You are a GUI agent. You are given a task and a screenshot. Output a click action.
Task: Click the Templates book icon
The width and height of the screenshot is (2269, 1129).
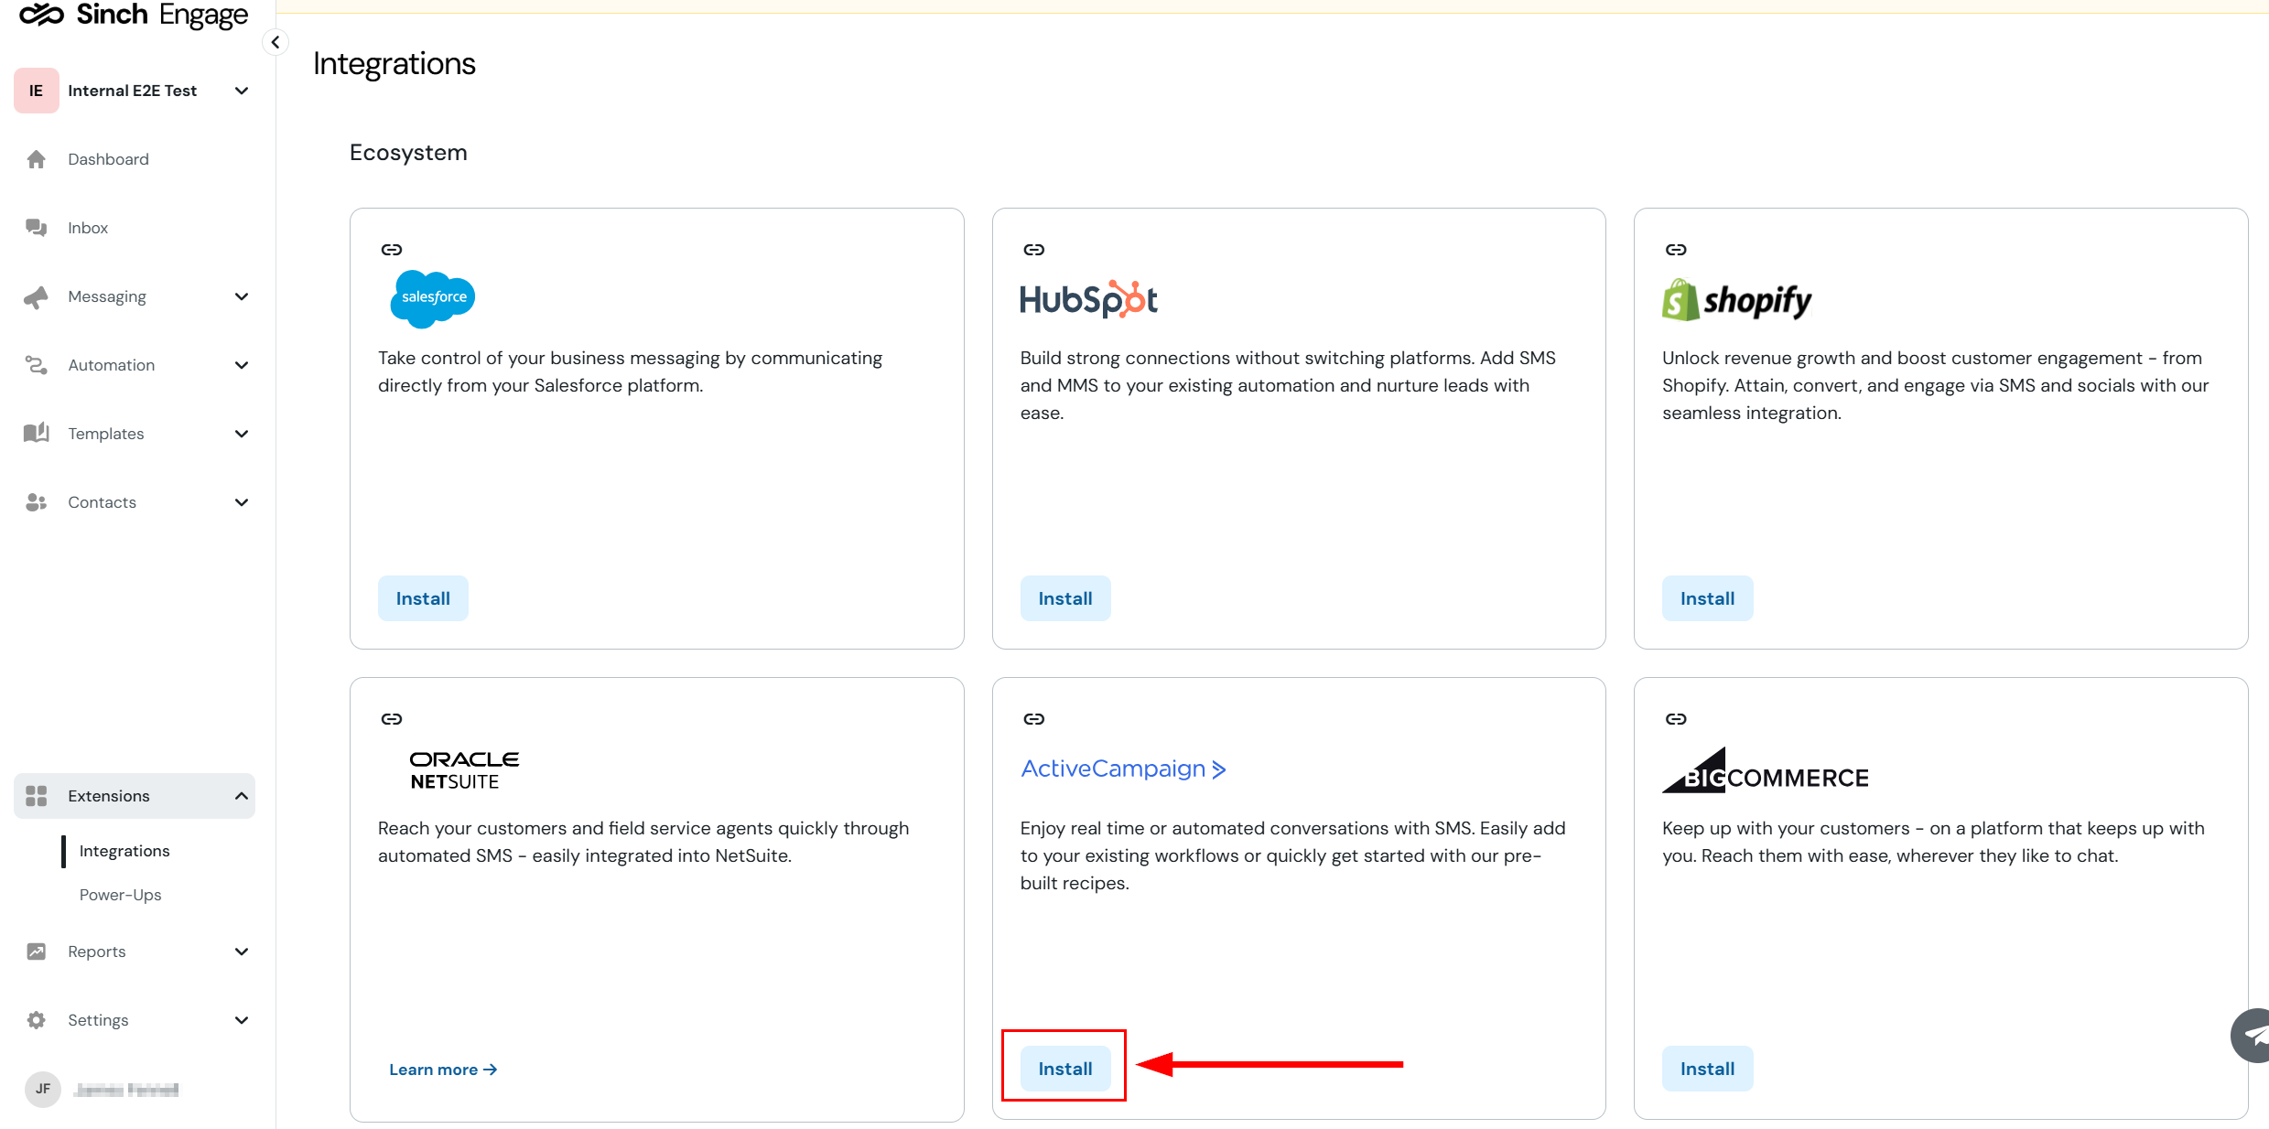tap(37, 434)
